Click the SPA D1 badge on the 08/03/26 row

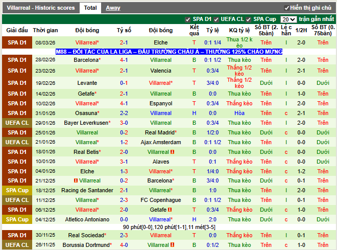point(17,42)
